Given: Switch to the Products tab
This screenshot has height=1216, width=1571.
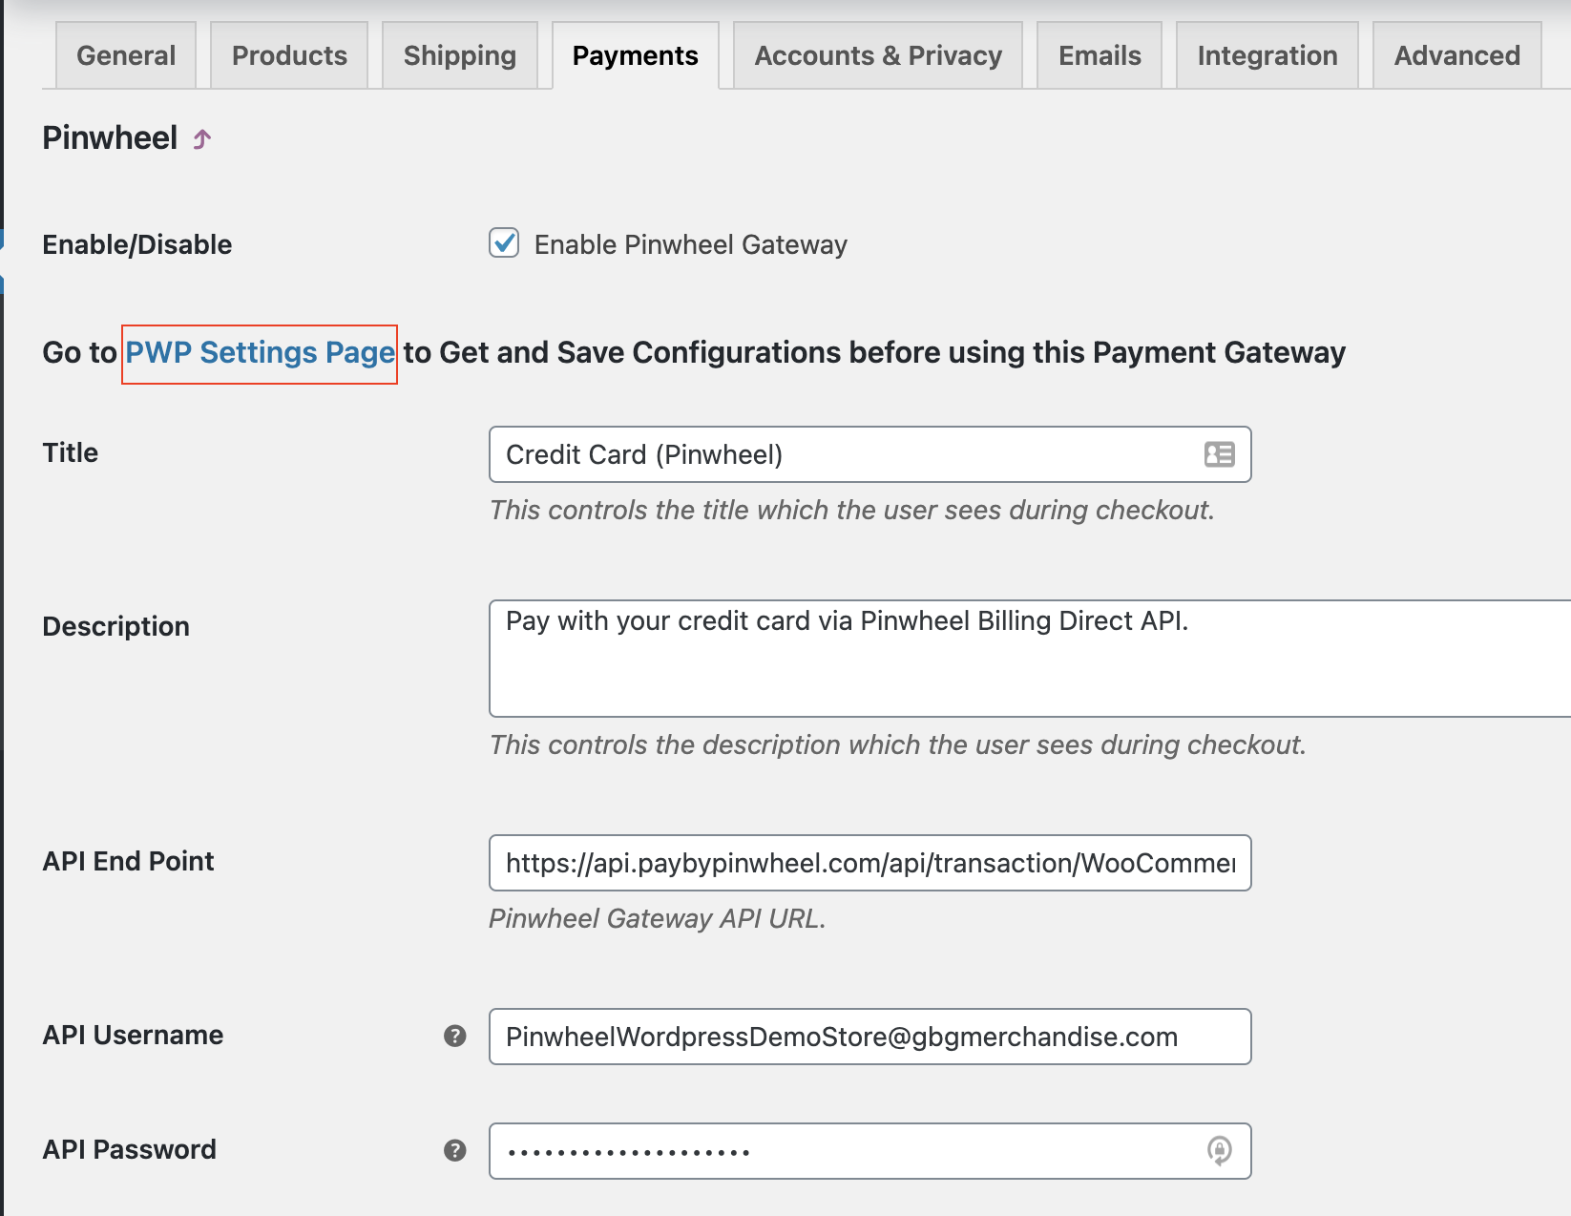Looking at the screenshot, I should click(x=289, y=55).
